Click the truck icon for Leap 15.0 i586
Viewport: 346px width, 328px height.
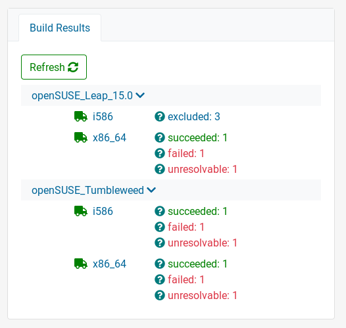pos(81,116)
